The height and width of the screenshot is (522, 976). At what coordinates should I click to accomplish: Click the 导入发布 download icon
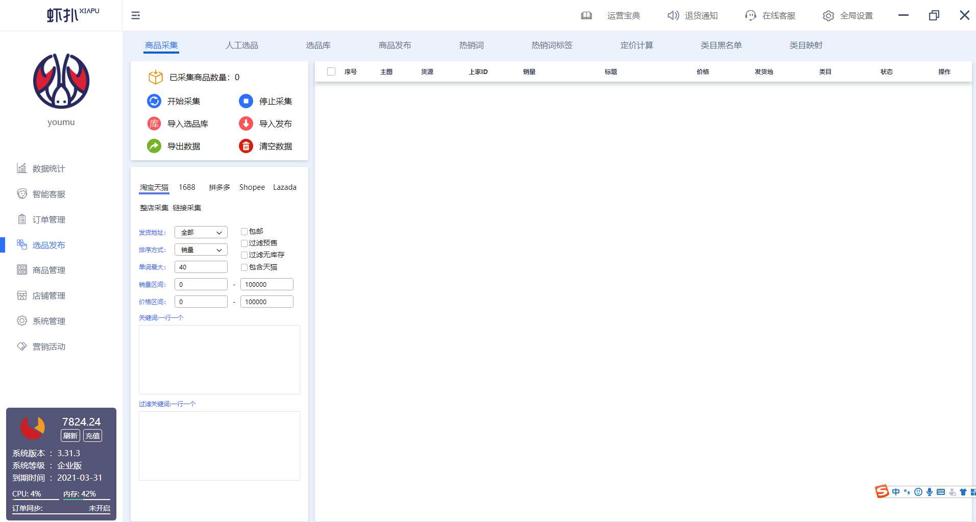[246, 123]
